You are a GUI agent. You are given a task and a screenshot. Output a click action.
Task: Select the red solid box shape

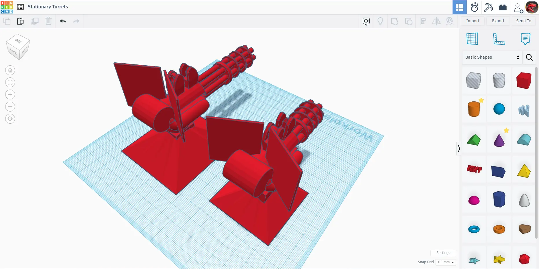pos(524,81)
